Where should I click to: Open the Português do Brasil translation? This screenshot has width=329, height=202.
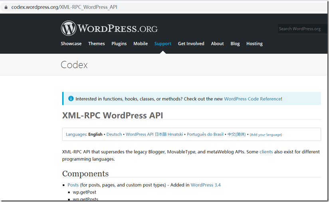coord(205,134)
